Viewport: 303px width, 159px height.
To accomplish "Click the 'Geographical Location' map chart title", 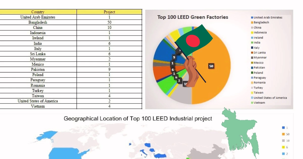I will click(x=138, y=119).
